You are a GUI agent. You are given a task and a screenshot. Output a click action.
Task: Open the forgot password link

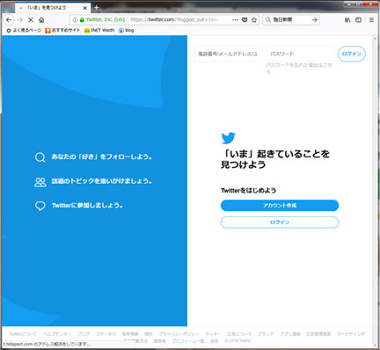click(x=299, y=68)
